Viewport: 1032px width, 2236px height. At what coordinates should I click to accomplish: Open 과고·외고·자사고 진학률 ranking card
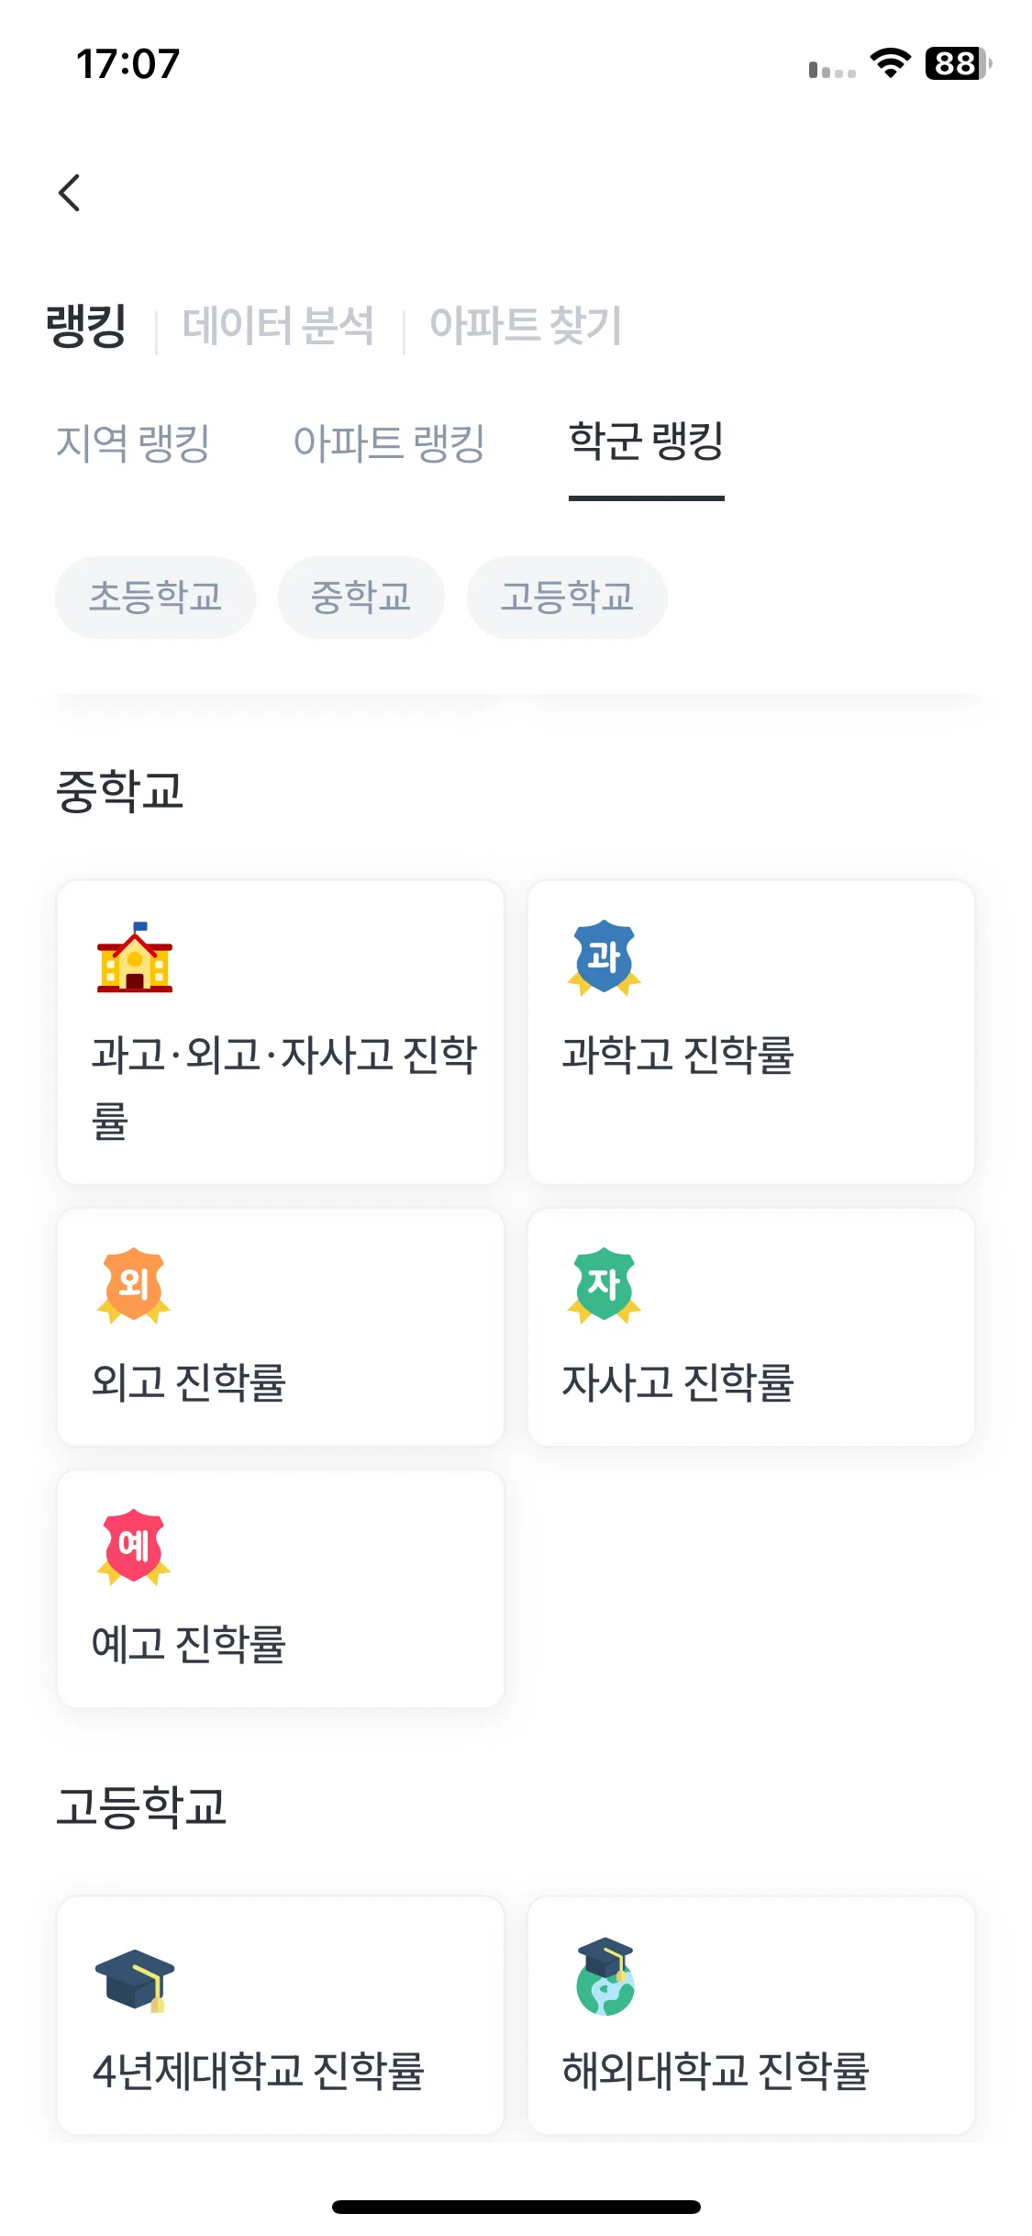pos(281,1033)
